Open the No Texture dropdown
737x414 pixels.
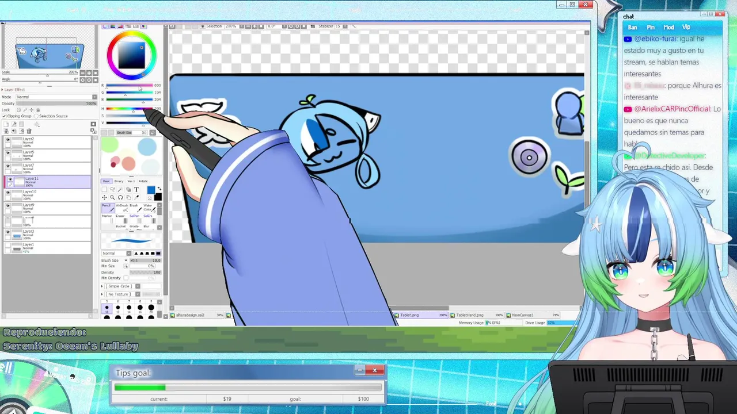point(123,294)
